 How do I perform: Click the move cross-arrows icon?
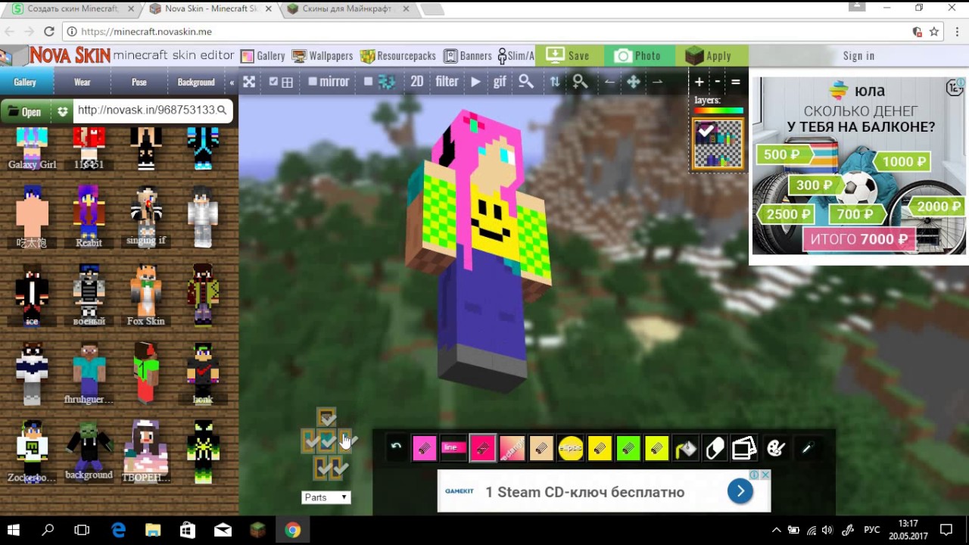[634, 82]
